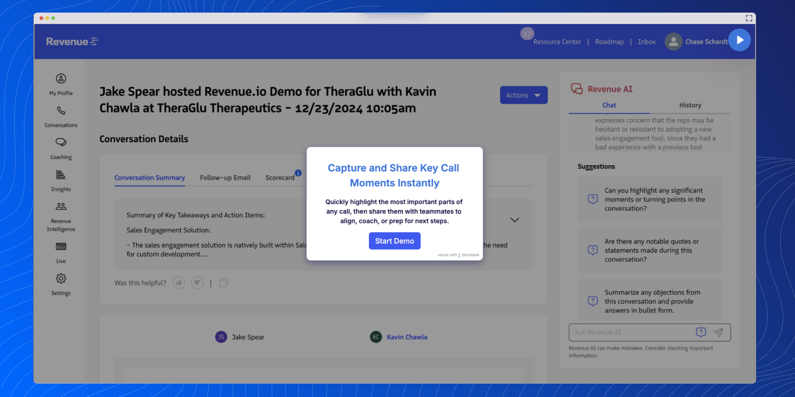Open Revenue Intelligence section
This screenshot has width=795, height=397.
(61, 217)
